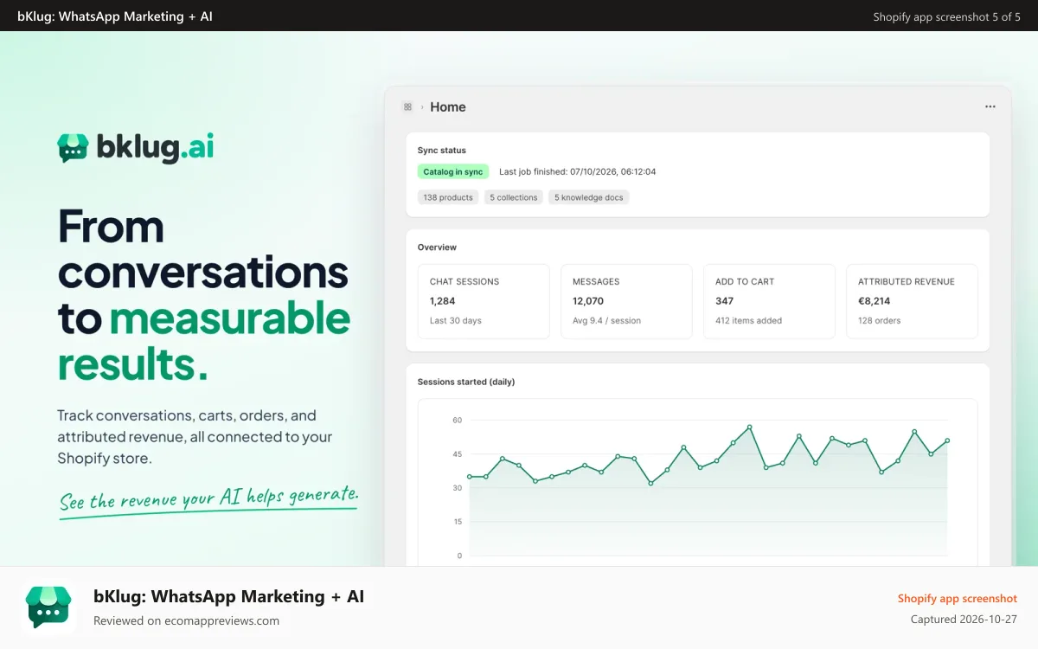The height and width of the screenshot is (649, 1038).
Task: Open the Attributed Revenue card
Action: click(x=912, y=301)
